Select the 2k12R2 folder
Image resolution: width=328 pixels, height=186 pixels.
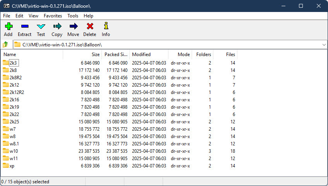pyautogui.click(x=17, y=92)
